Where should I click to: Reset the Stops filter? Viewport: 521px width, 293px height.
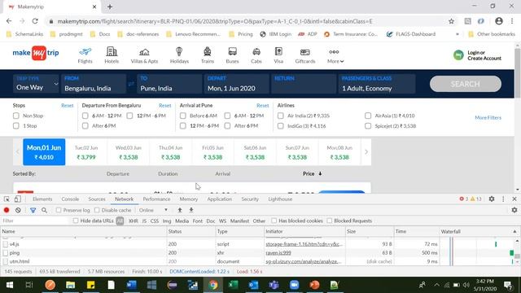pos(67,105)
